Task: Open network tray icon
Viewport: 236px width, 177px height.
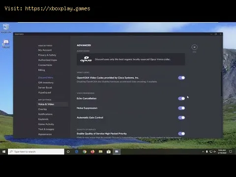Action: tap(211, 152)
